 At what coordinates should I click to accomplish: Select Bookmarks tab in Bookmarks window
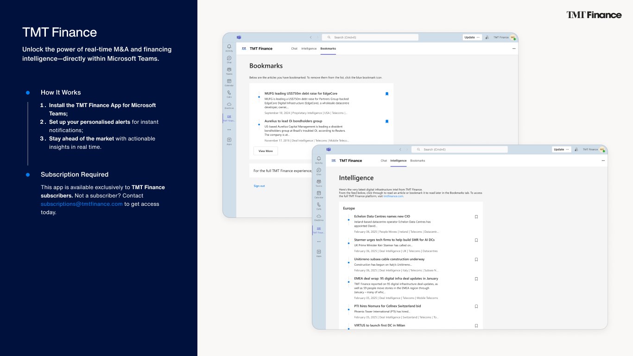(328, 49)
